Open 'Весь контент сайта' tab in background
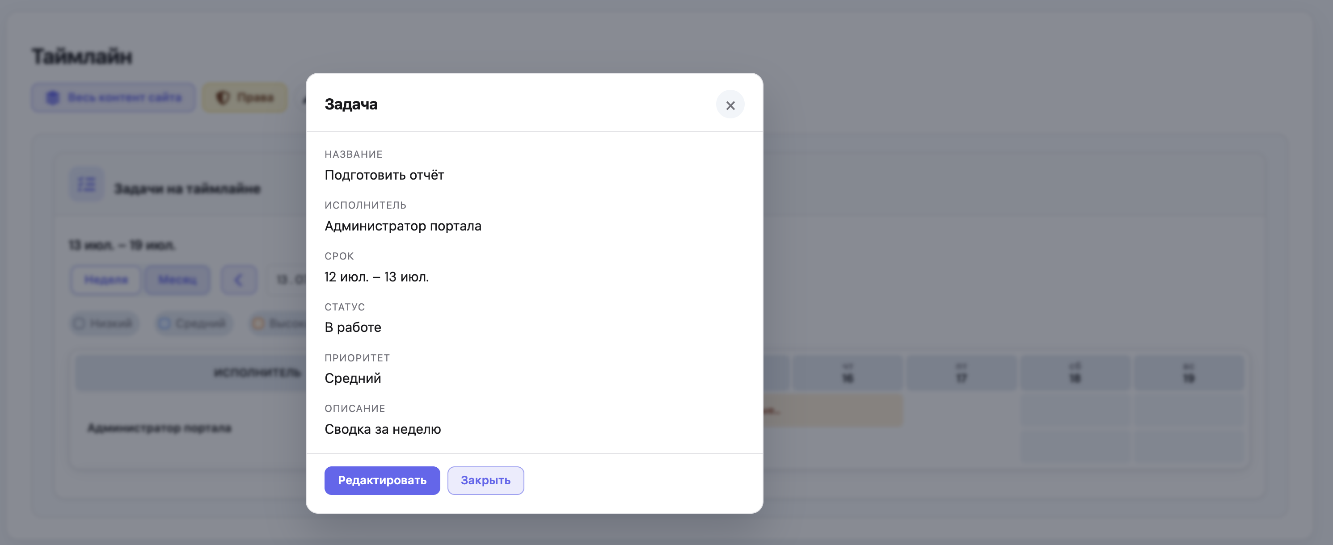Screen dimensions: 1333x545 point(114,97)
